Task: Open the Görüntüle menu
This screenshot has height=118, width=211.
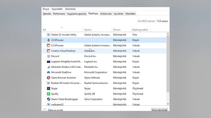Action: click(70, 9)
